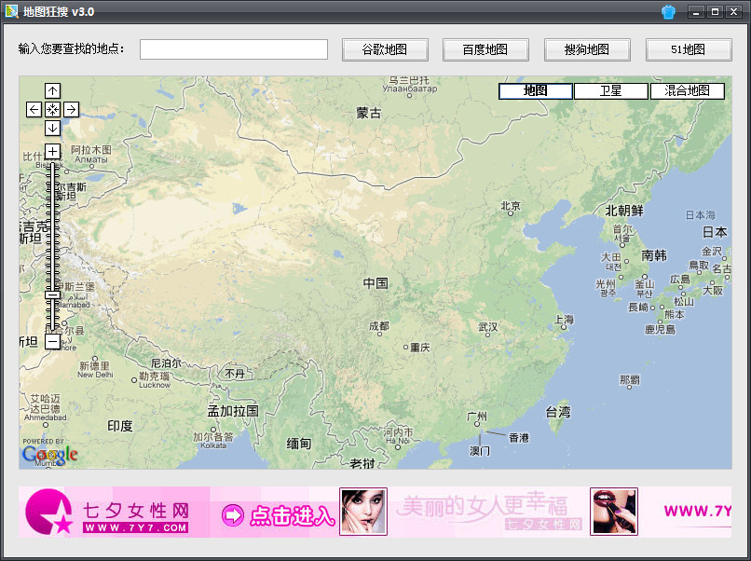
Task: Click the 重庆 city label
Action: 420,348
